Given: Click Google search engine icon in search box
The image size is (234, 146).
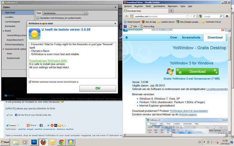Looking at the screenshot, I should coord(200,16).
